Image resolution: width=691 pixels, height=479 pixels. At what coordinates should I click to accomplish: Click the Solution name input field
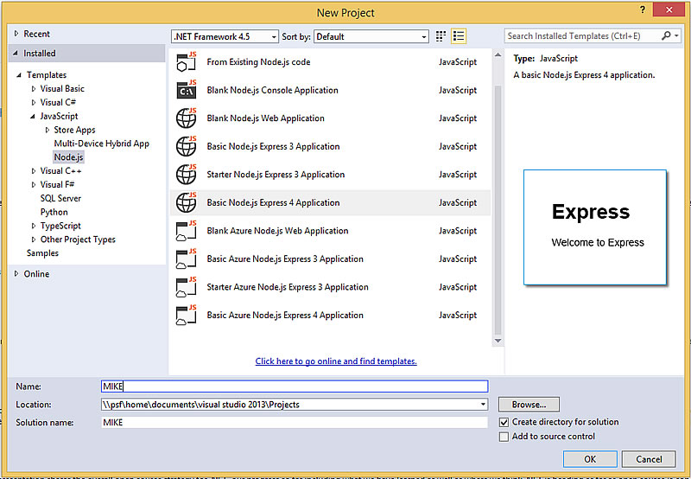pos(295,423)
